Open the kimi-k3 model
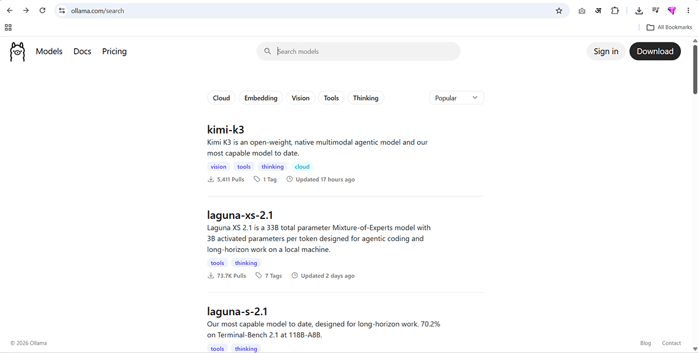 [x=226, y=129]
